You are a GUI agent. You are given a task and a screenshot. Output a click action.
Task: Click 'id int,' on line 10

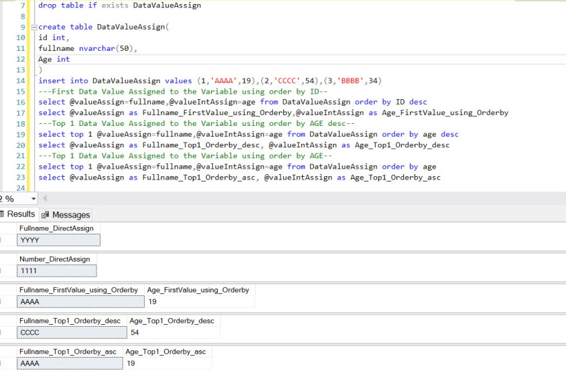54,38
